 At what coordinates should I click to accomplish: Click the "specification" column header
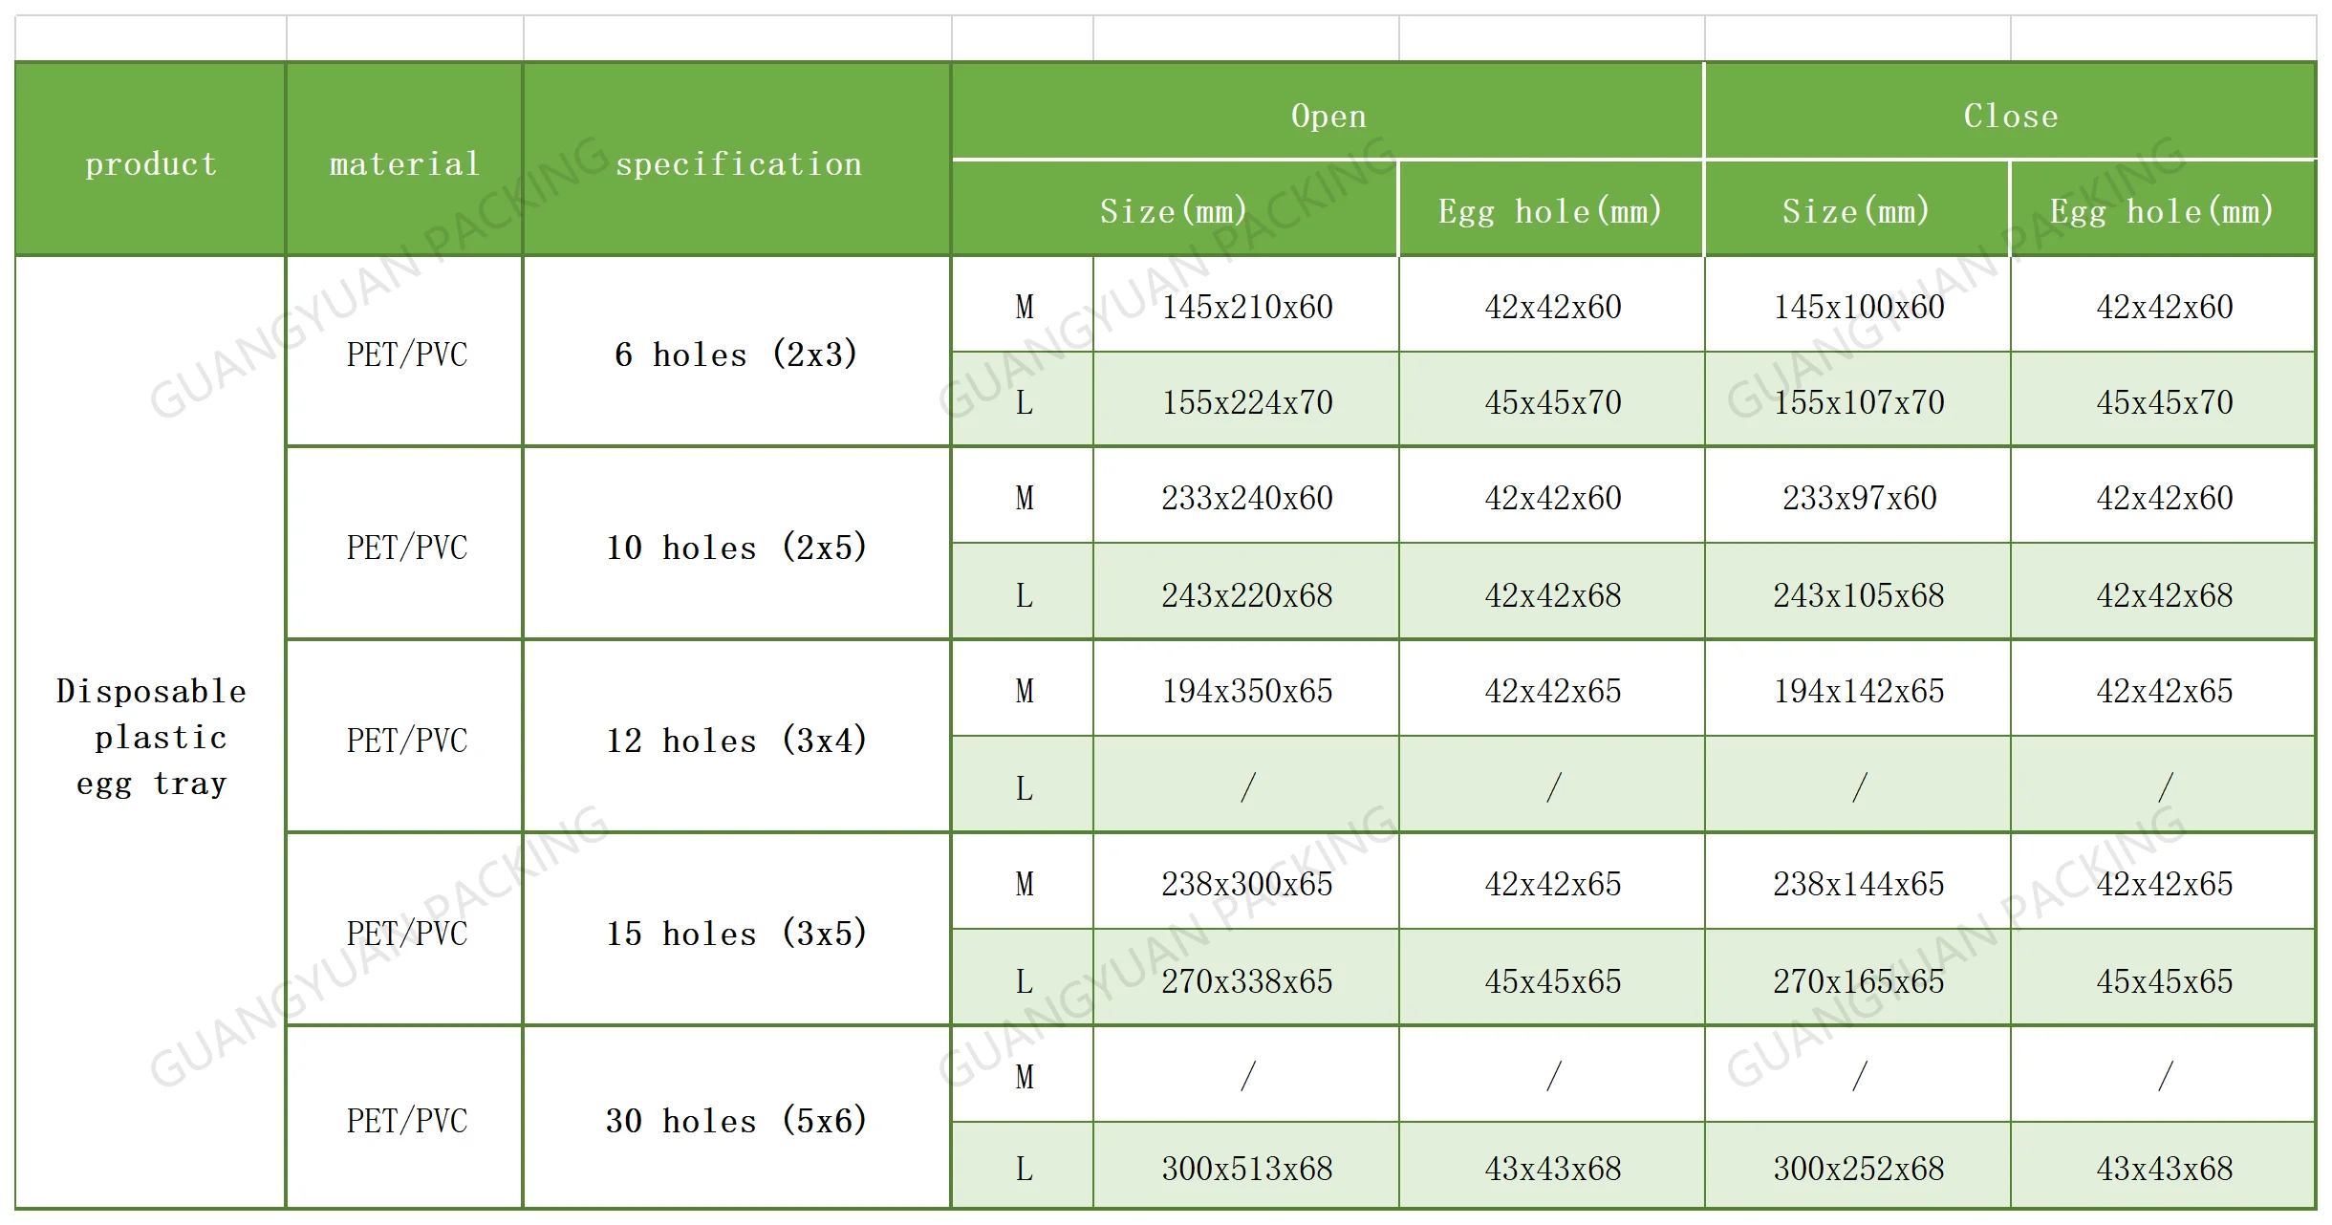tap(738, 163)
